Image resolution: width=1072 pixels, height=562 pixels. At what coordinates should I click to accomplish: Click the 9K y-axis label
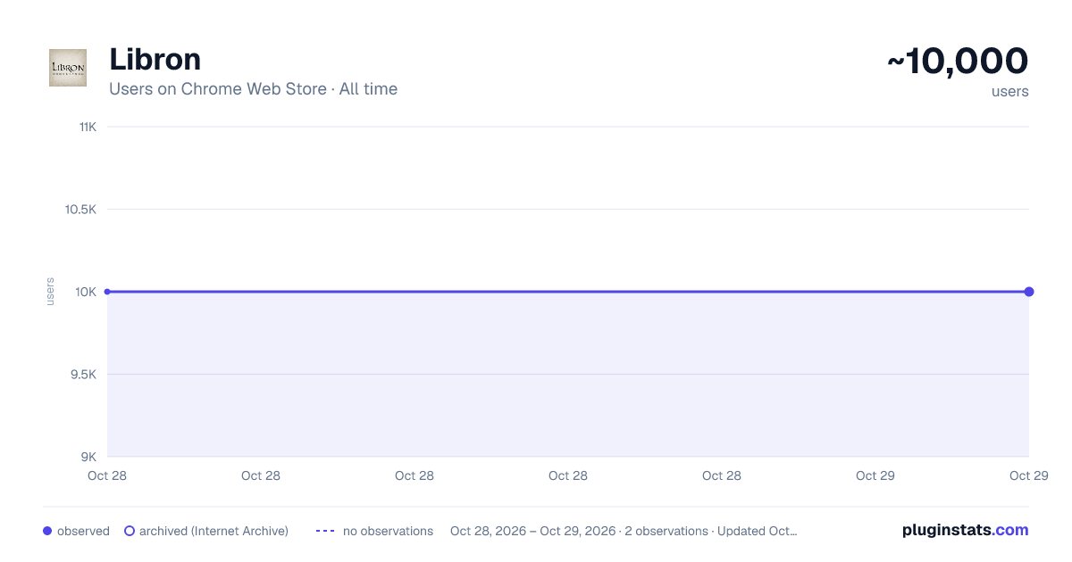point(88,457)
